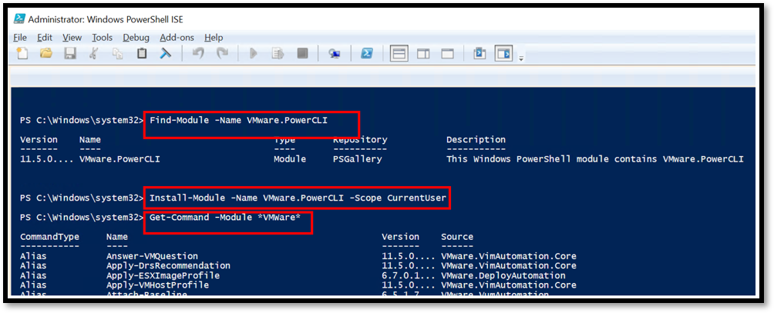Image resolution: width=774 pixels, height=313 pixels.
Task: Click the Answer-VMQuestion alias name
Action: coord(152,256)
